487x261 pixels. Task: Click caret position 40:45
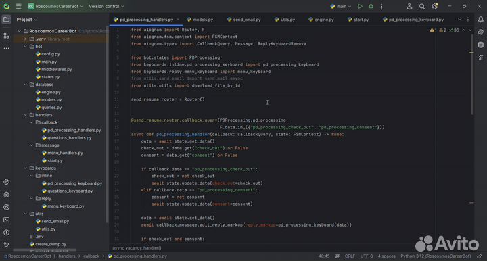[324, 256]
